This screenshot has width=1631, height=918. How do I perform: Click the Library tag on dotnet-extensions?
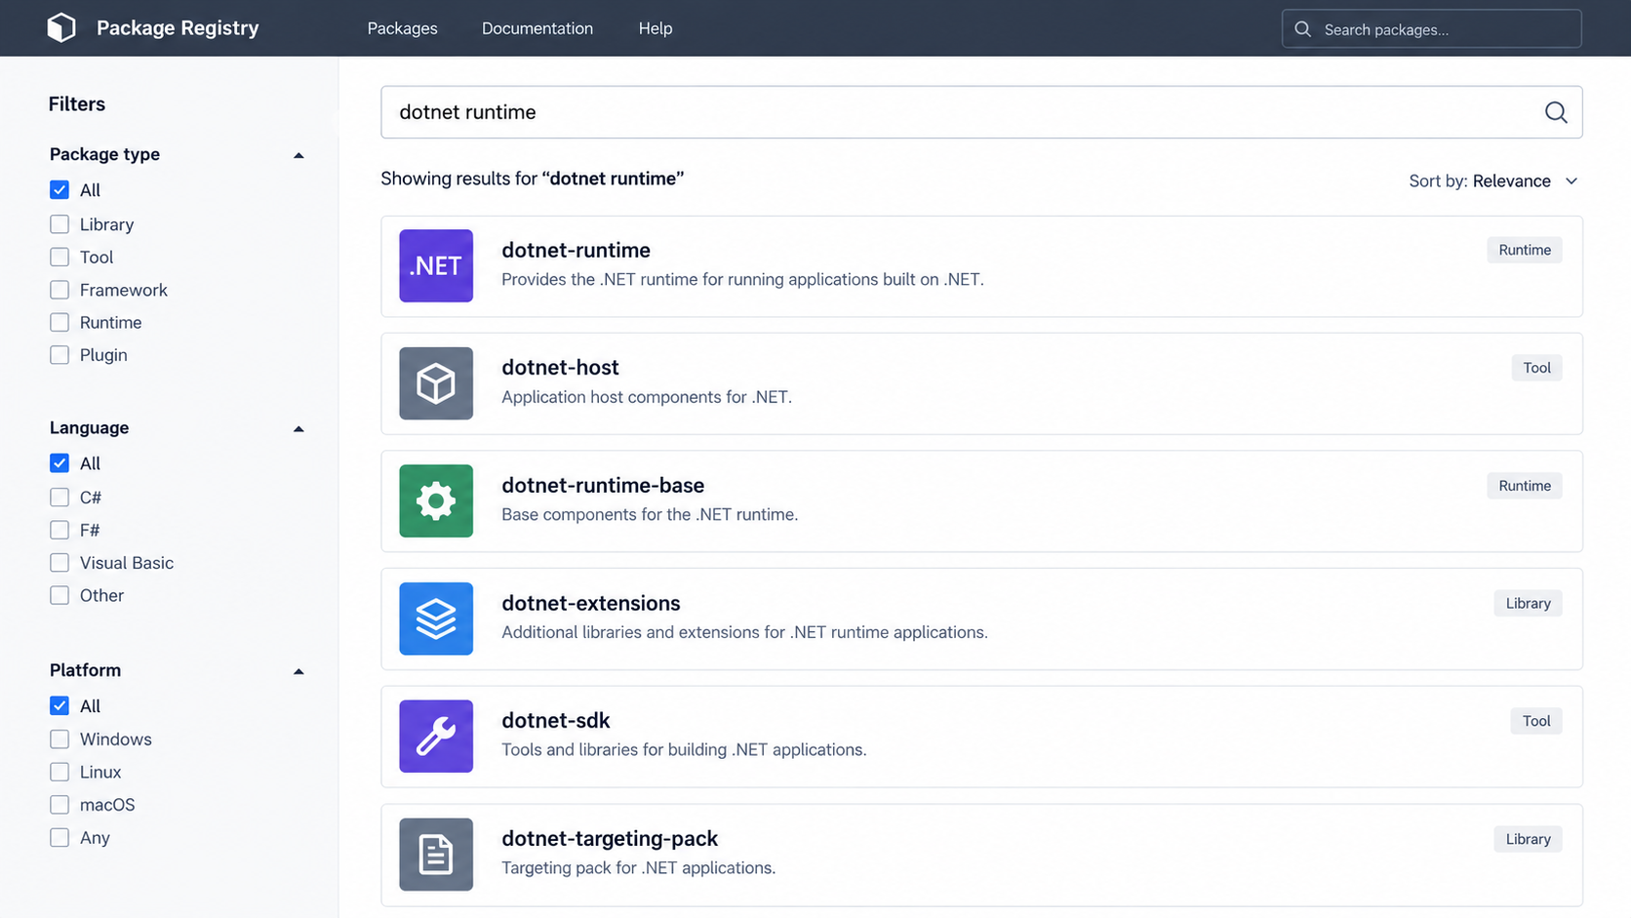1528,603
